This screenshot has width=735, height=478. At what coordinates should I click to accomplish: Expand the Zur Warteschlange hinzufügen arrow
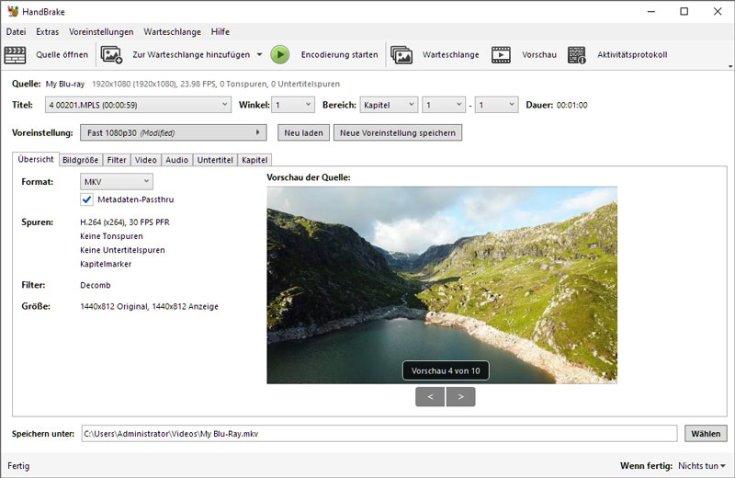[259, 55]
